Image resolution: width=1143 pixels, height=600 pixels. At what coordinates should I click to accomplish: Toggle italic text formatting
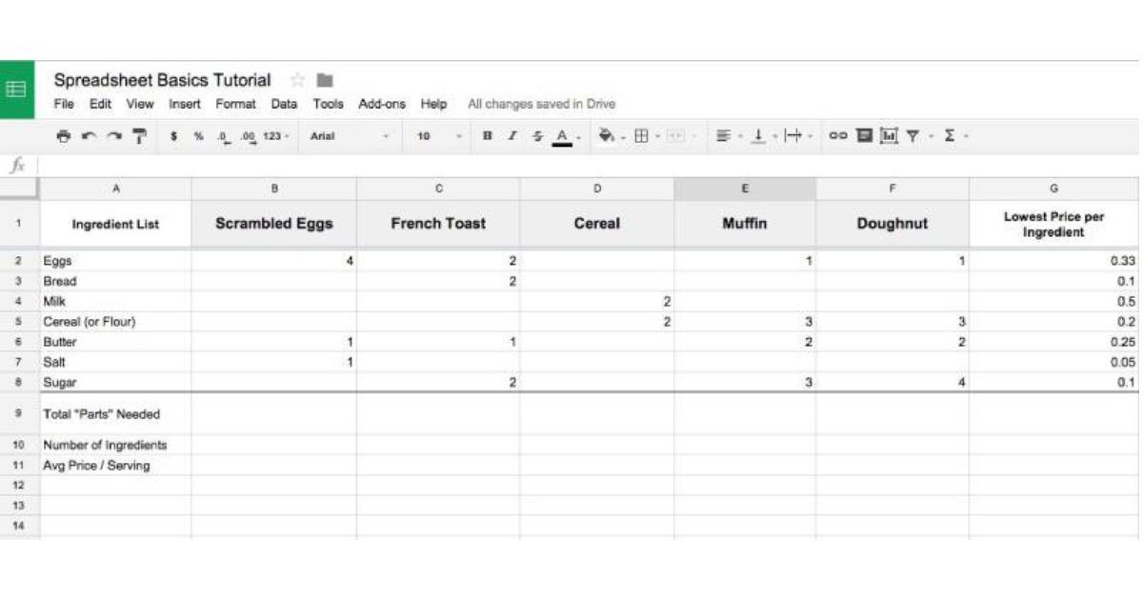512,136
